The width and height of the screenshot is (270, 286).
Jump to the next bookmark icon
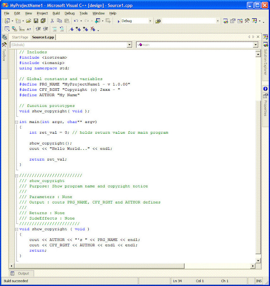pos(78,29)
